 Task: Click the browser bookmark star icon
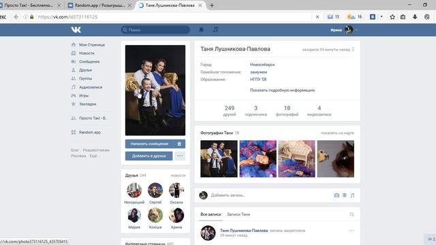[x=392, y=17]
